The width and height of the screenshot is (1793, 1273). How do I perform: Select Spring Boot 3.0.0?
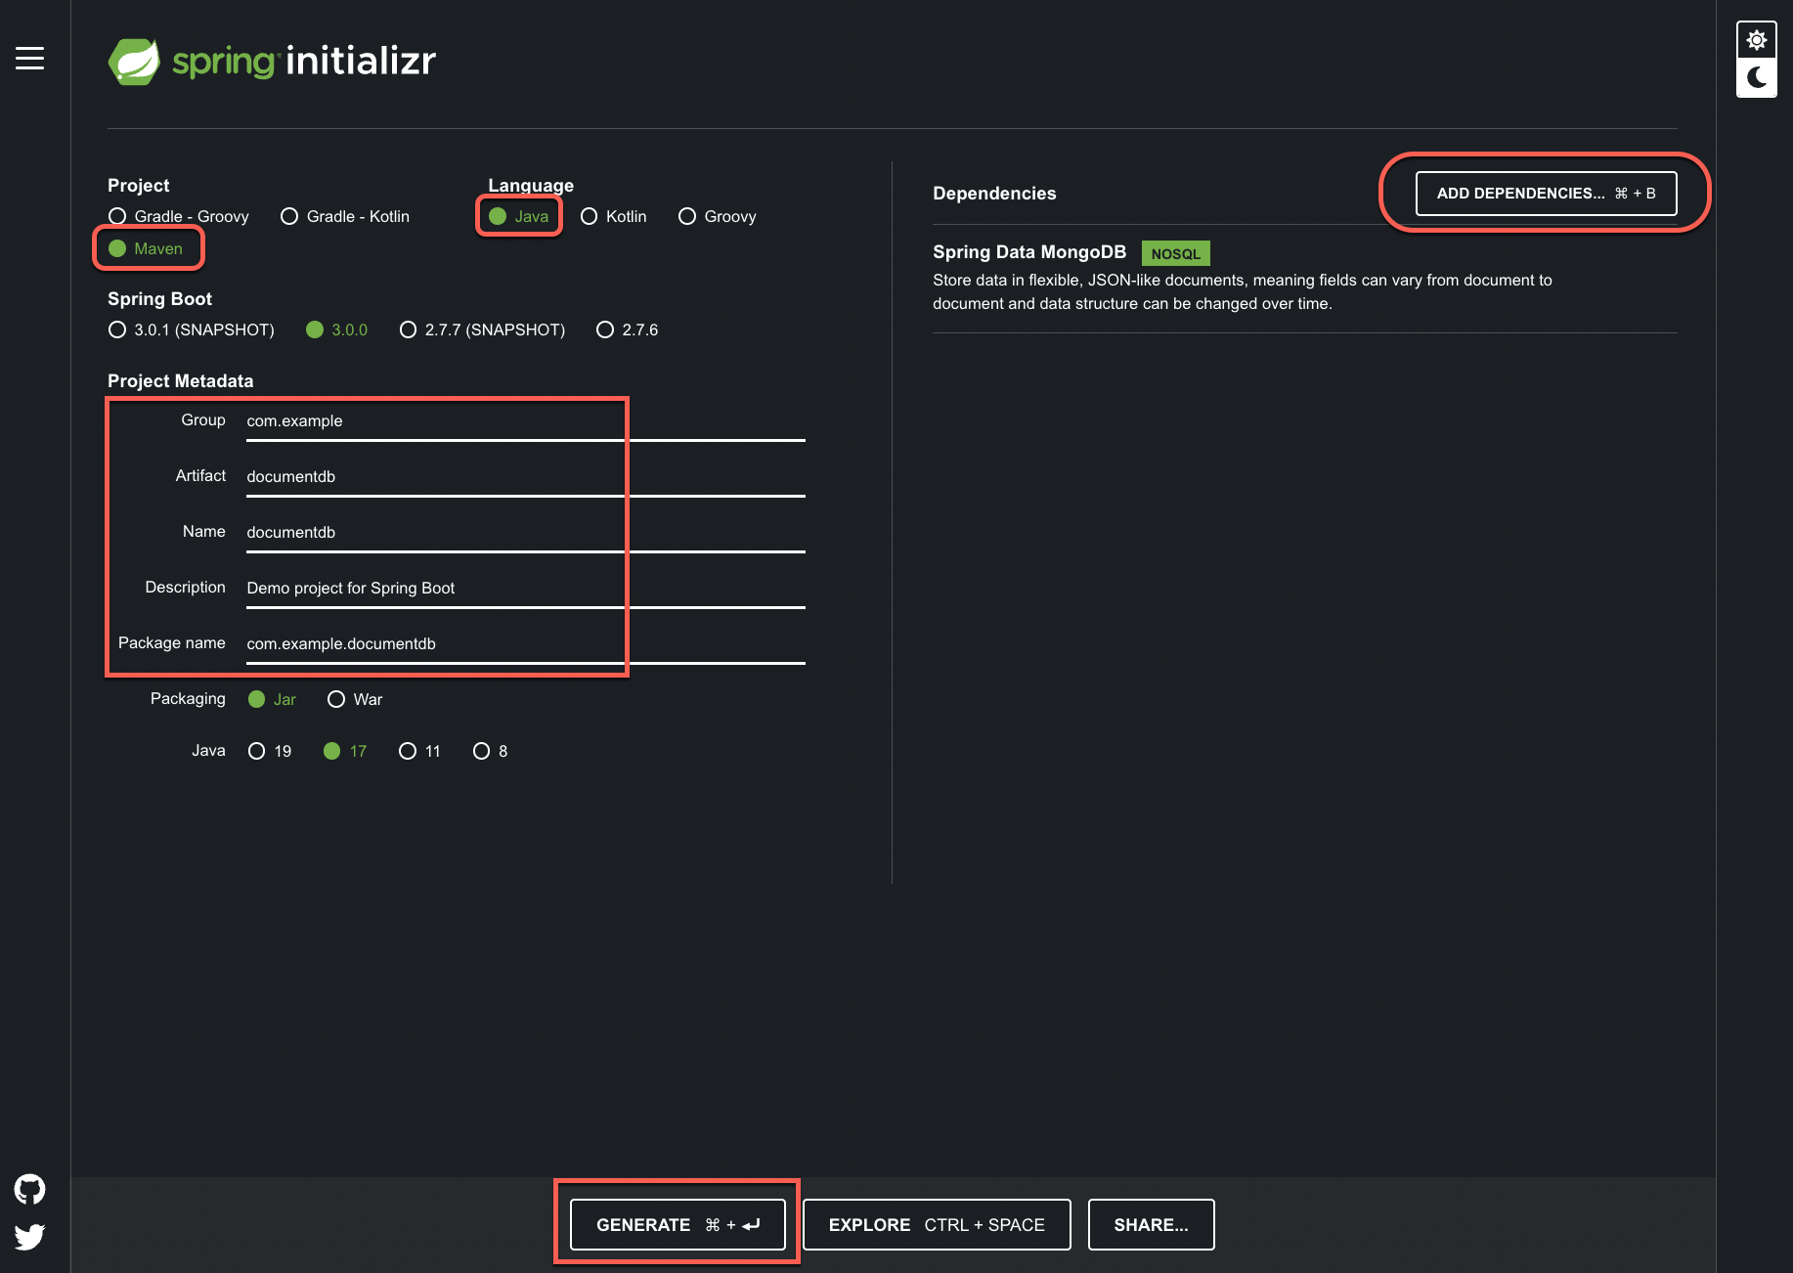[337, 329]
